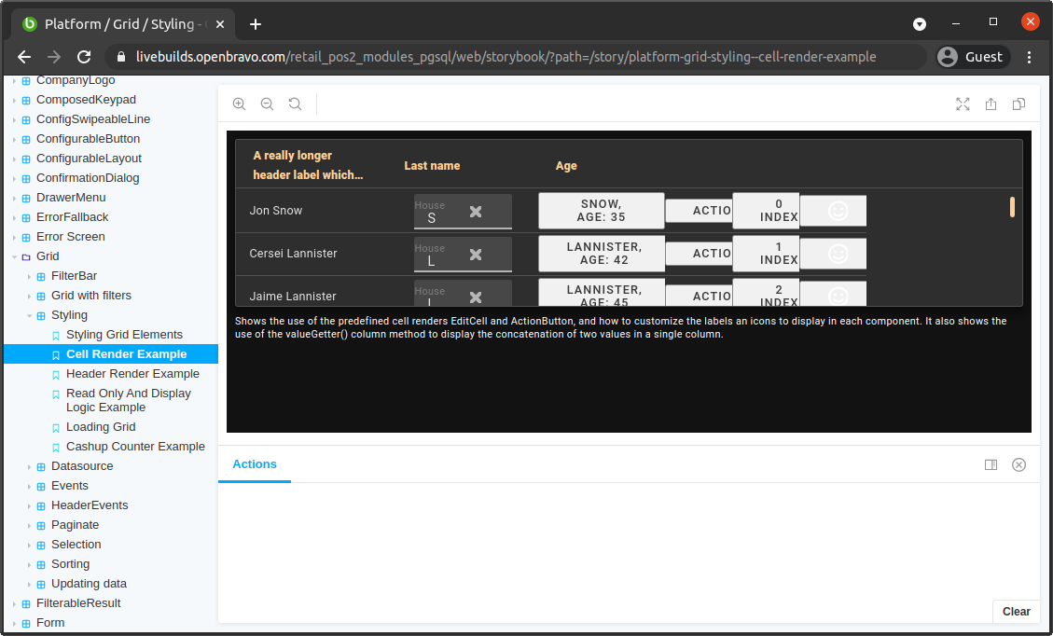This screenshot has height=636, width=1053.
Task: Enter full screen mode in the canvas toolbar
Action: (x=963, y=104)
